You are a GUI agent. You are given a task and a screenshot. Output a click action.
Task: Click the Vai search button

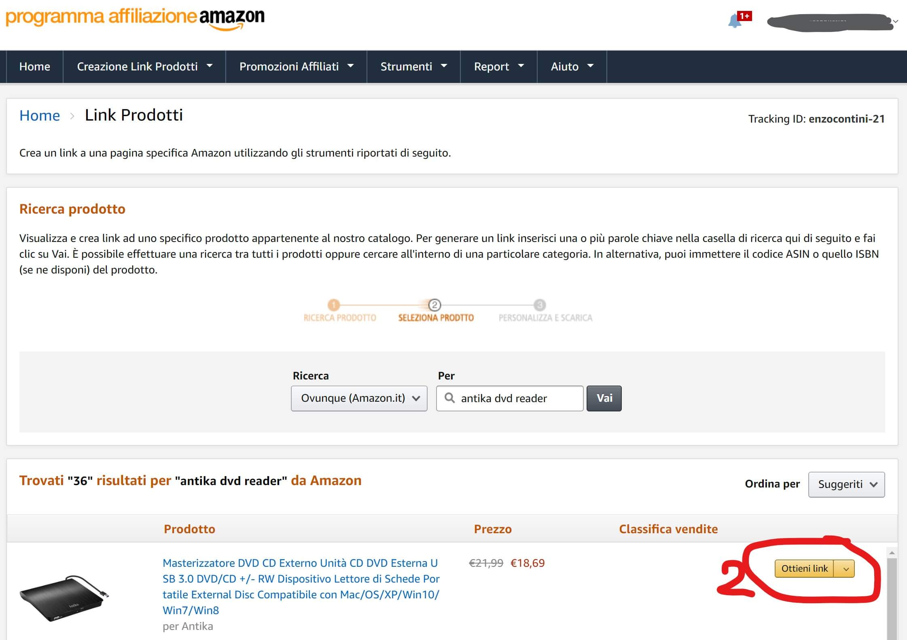point(604,398)
